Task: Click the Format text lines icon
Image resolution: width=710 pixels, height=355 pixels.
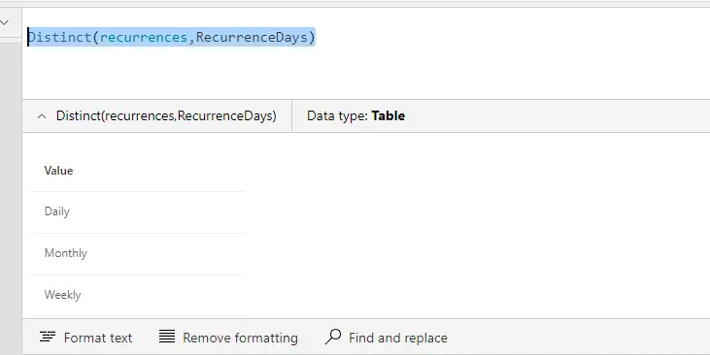Action: pyautogui.click(x=48, y=337)
